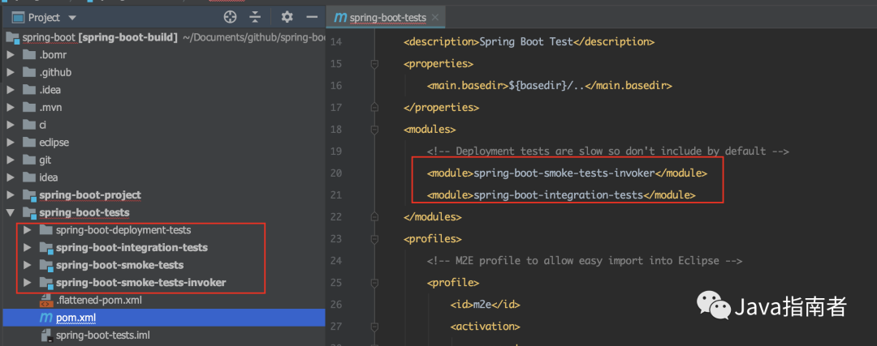Open the Project view dropdown

72,17
